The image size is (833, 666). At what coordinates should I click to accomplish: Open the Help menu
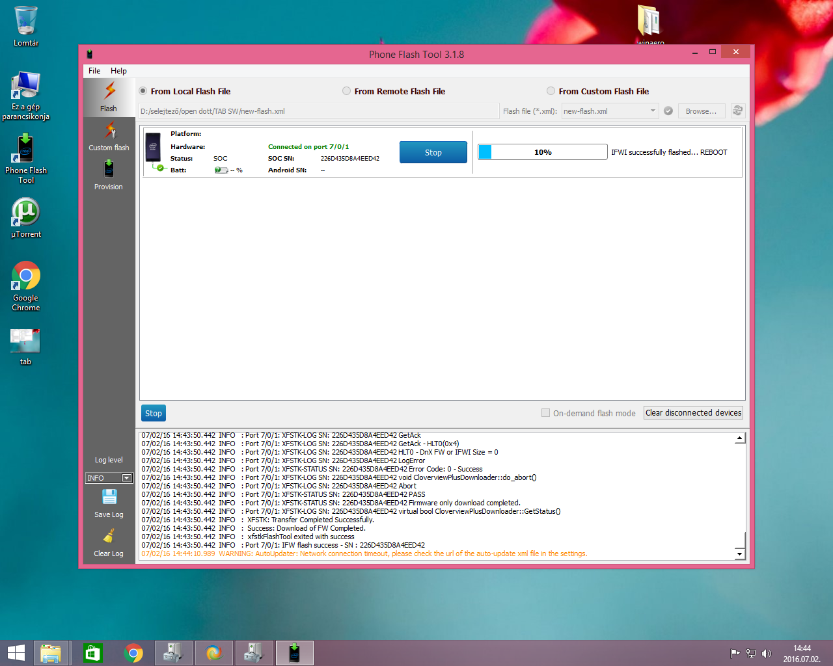click(118, 71)
